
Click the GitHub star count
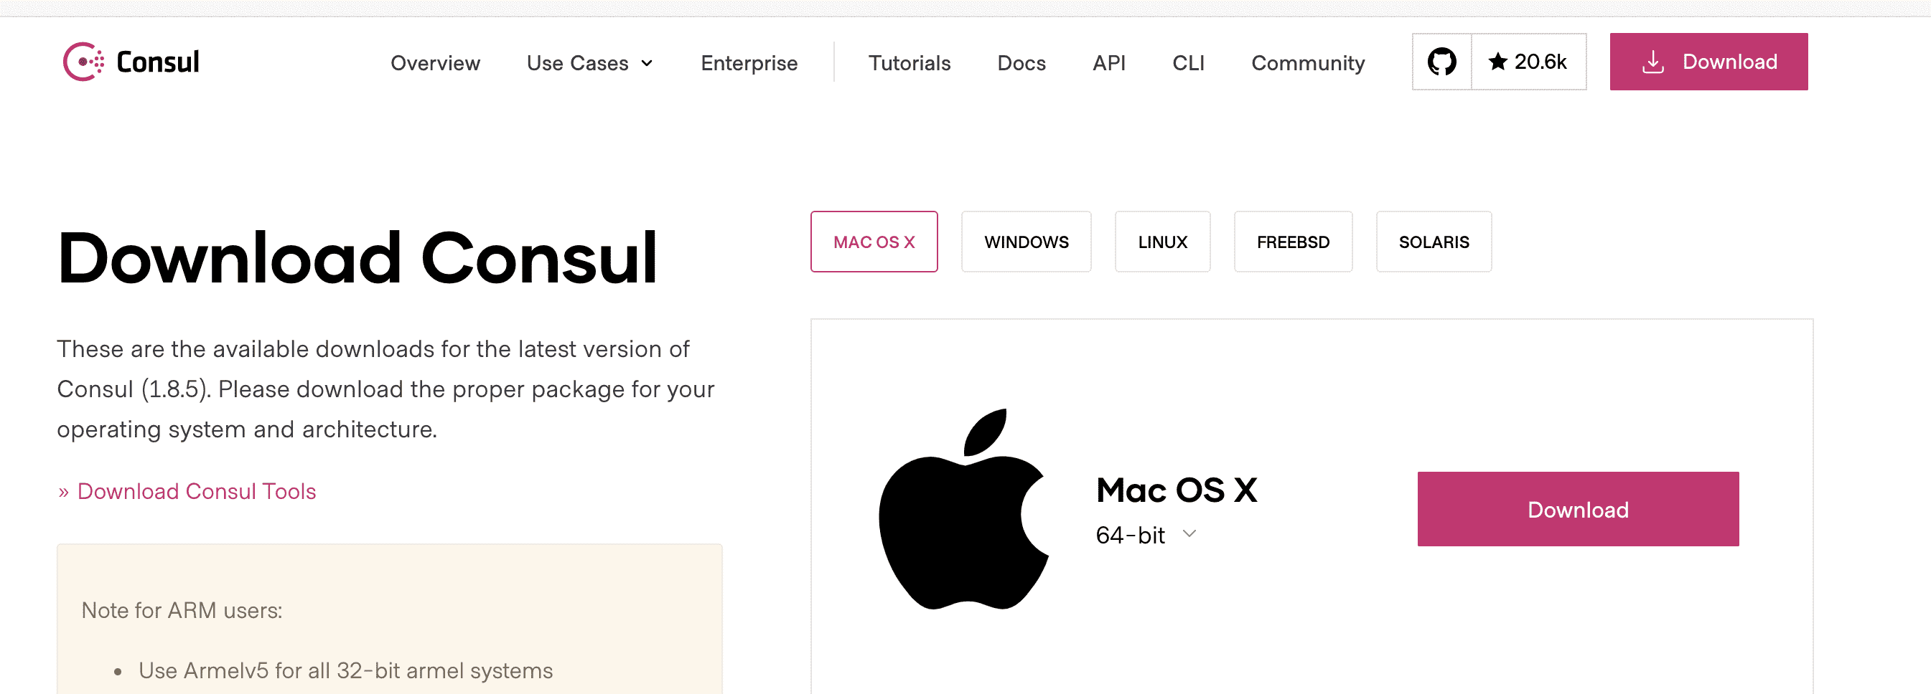pyautogui.click(x=1528, y=62)
